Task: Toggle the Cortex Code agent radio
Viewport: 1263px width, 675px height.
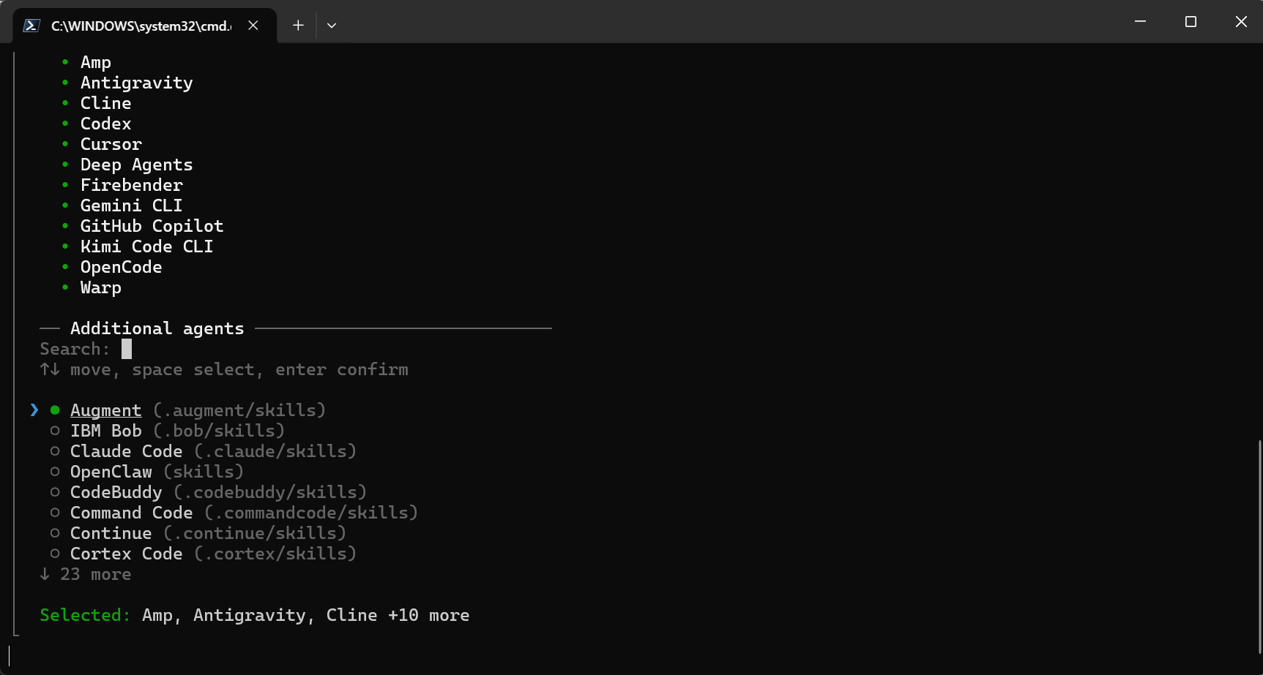Action: [55, 554]
